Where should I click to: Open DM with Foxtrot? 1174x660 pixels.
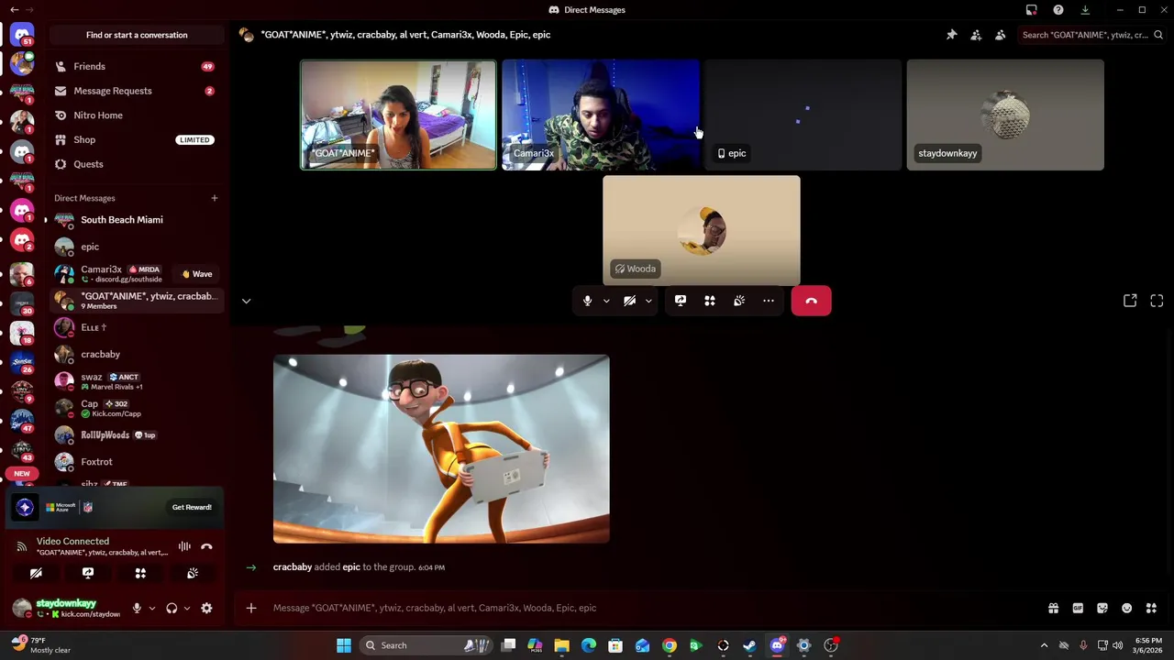coord(137,462)
